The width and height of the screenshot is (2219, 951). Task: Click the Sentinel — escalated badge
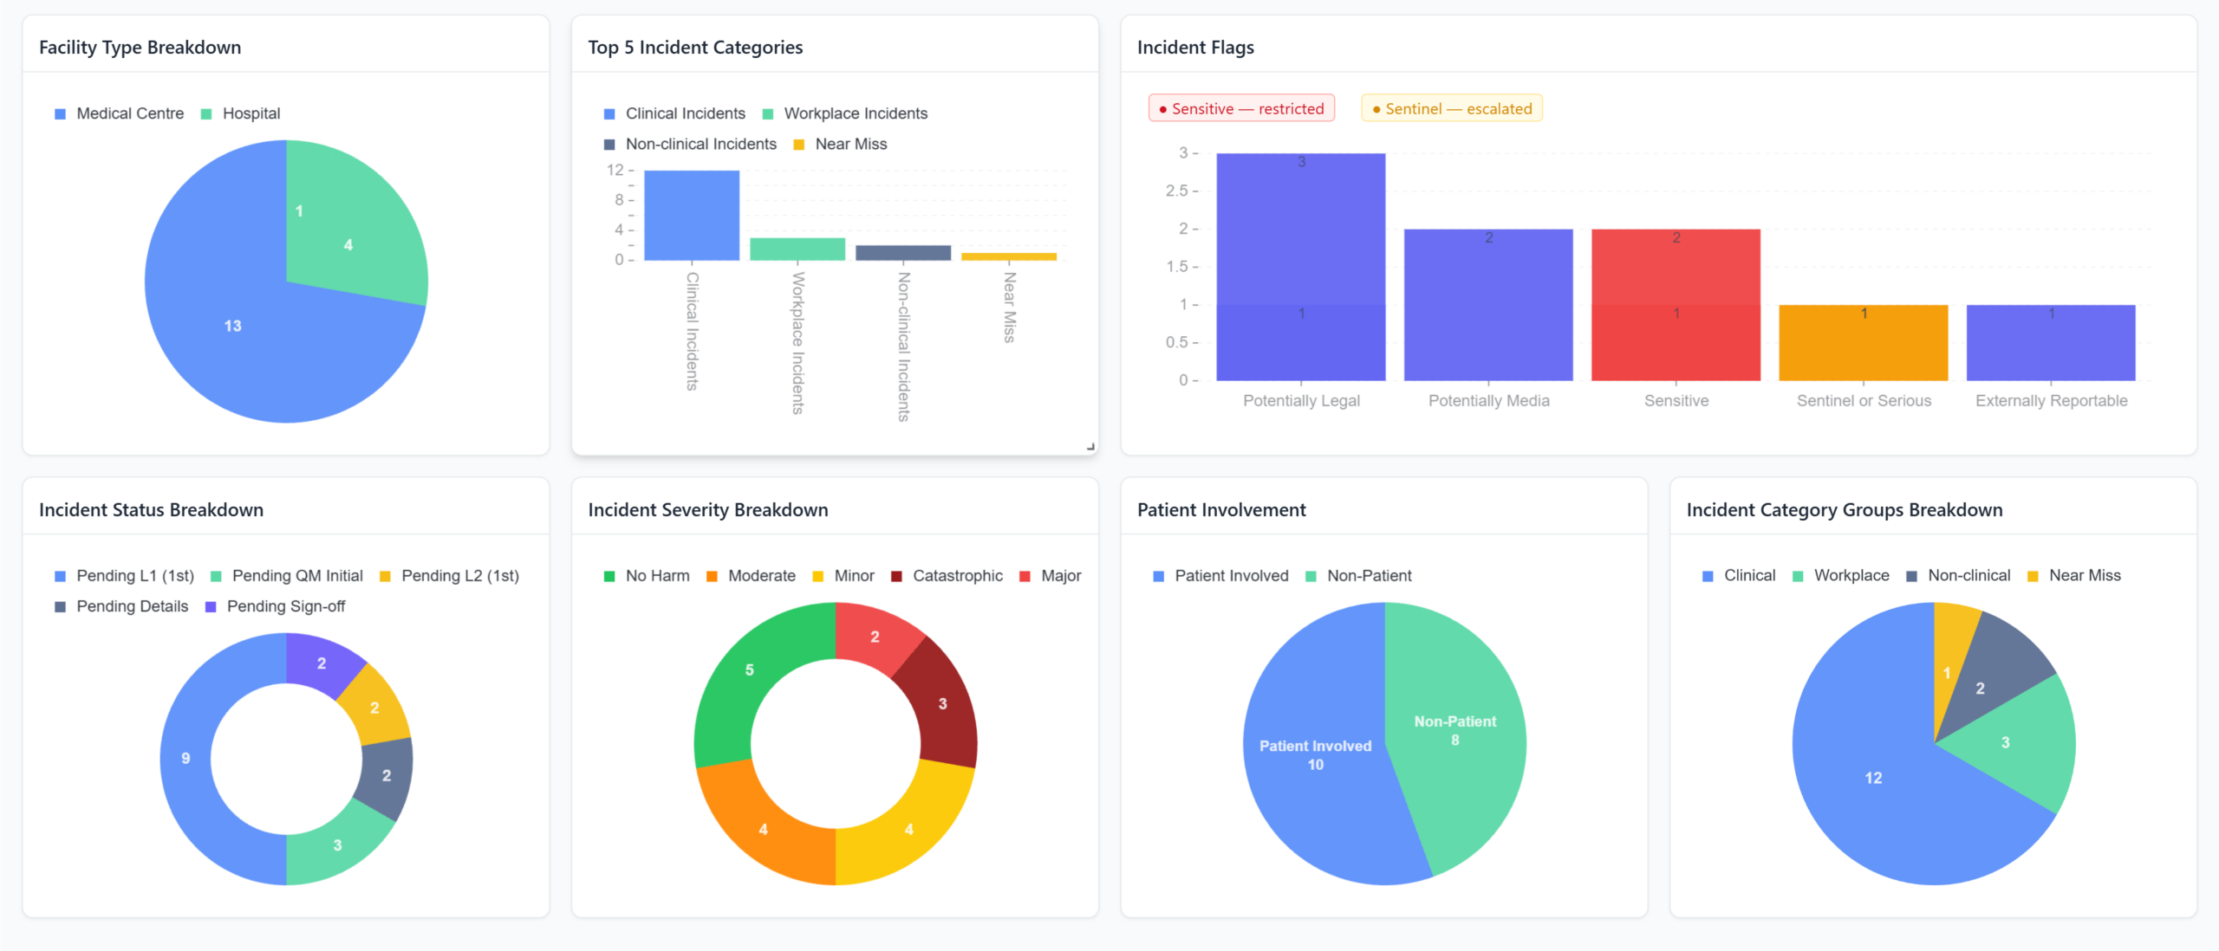click(1451, 108)
